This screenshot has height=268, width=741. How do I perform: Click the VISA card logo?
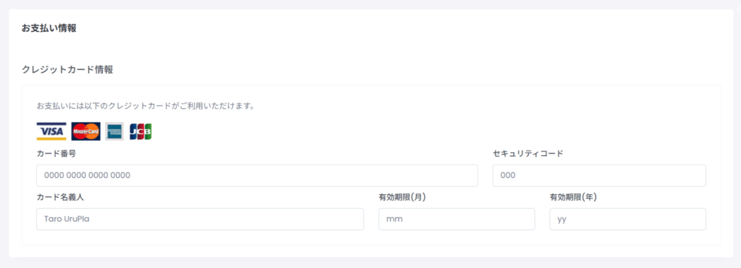(51, 131)
